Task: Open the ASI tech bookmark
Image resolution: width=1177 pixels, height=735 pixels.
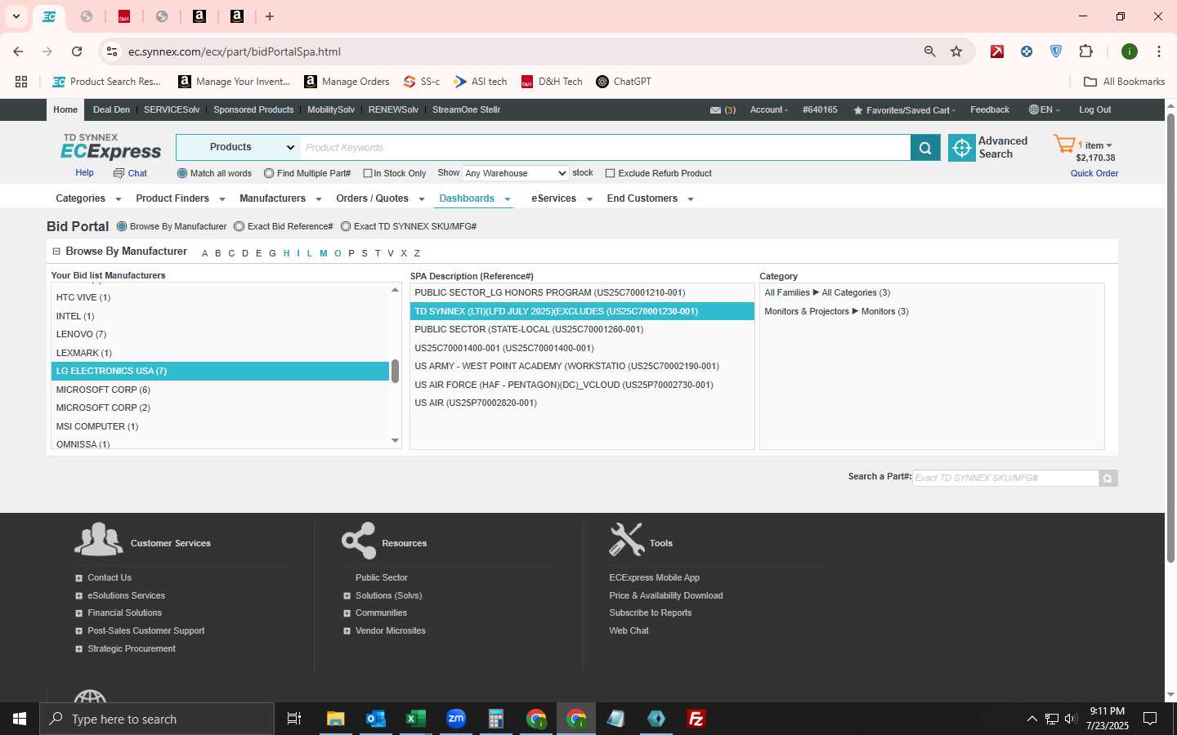Action: [481, 82]
